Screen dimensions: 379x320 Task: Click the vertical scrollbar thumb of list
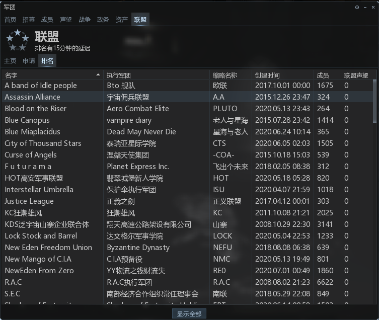pyautogui.click(x=374, y=101)
